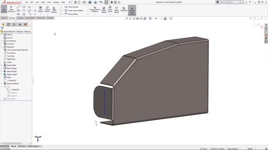Click the Zoom to Fit icon
The width and height of the screenshot is (268, 150).
[x=126, y=18]
